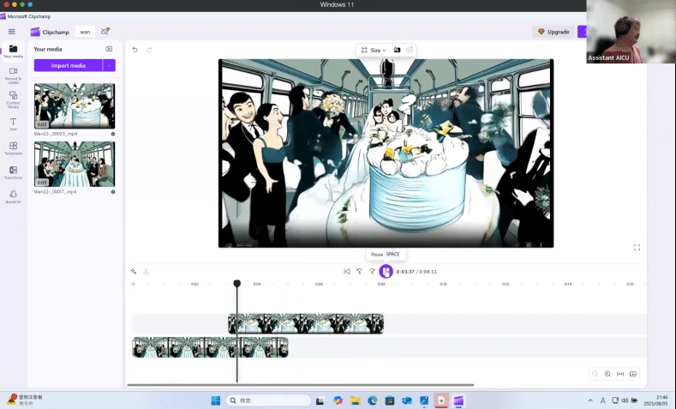Click the horizontal timeline scrollbar
Viewport: 676px width, 409px height.
(x=301, y=385)
